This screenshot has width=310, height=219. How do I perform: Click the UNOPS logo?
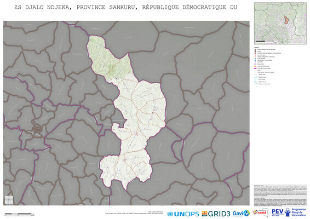183,214
